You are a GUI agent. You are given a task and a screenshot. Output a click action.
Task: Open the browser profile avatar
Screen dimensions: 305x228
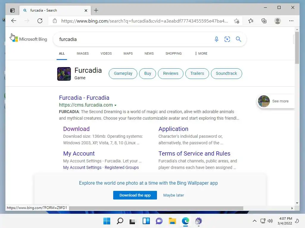tap(278, 21)
